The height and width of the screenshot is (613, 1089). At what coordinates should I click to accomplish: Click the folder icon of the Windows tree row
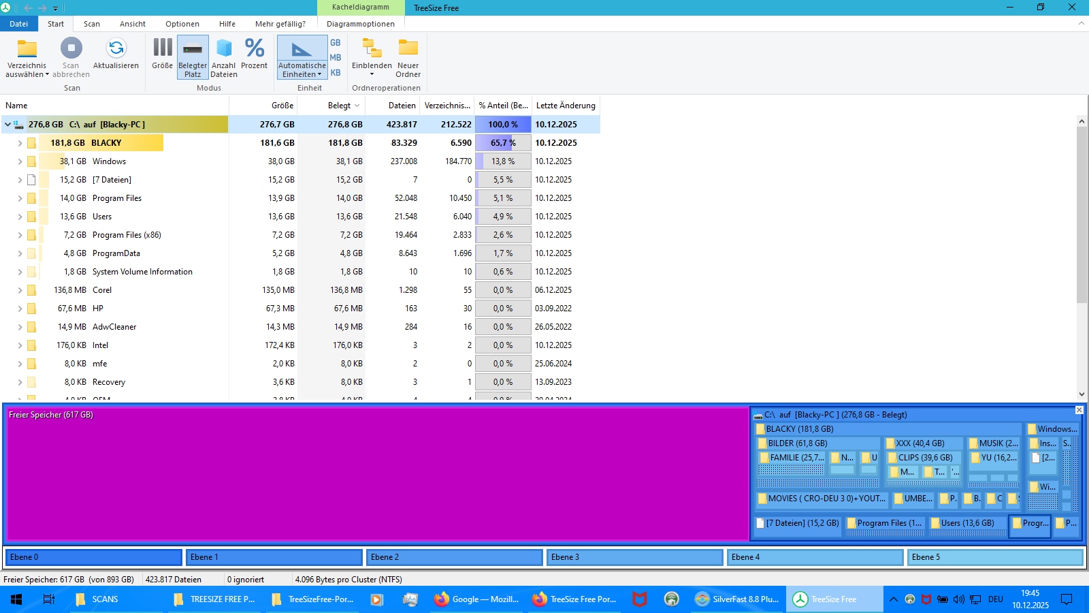[x=31, y=161]
